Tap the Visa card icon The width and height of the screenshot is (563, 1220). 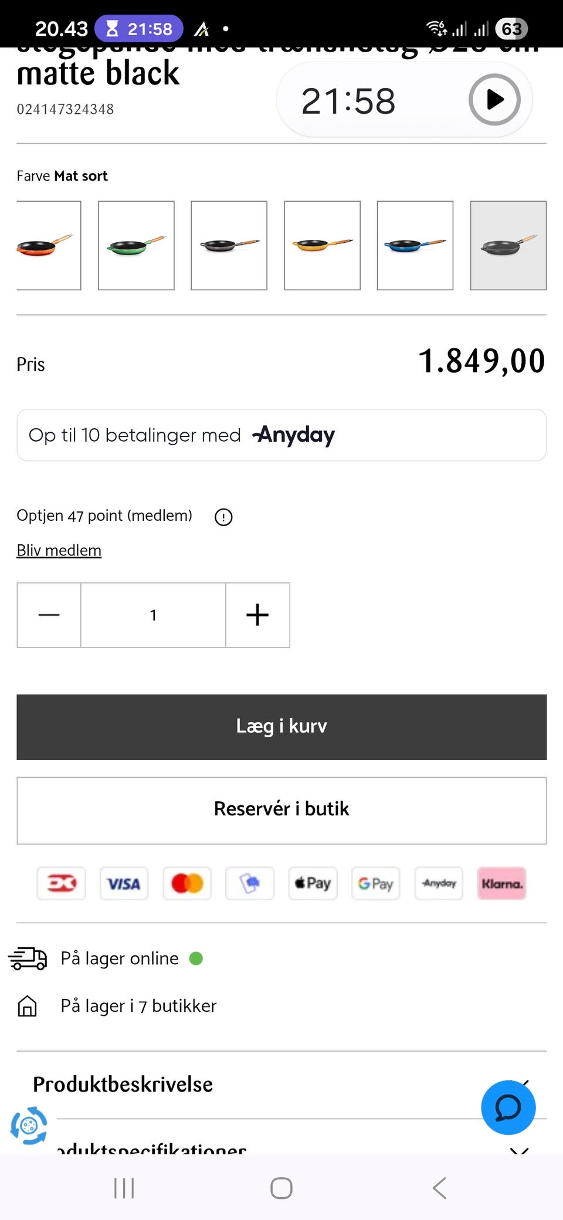click(124, 883)
